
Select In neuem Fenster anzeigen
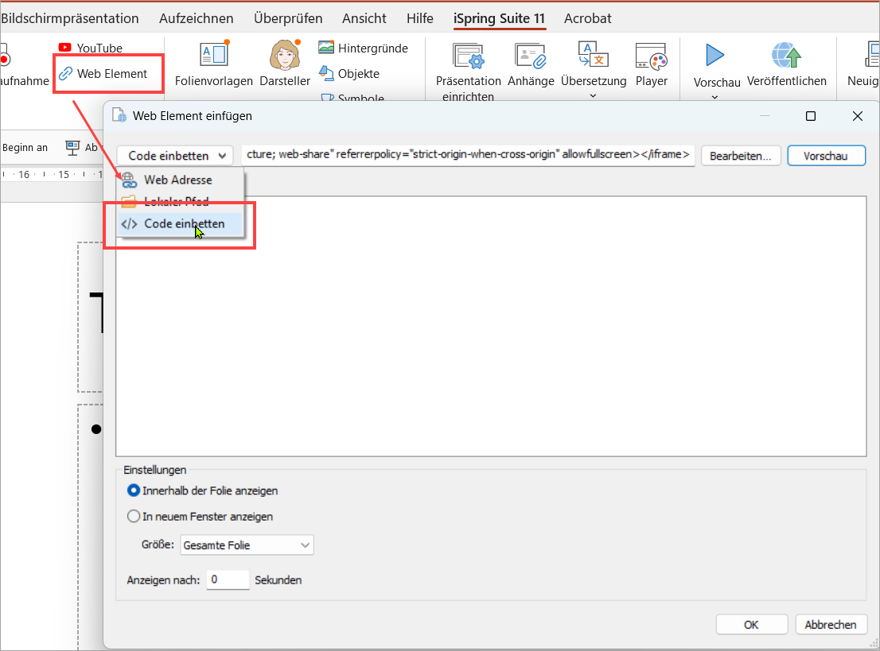click(x=134, y=517)
